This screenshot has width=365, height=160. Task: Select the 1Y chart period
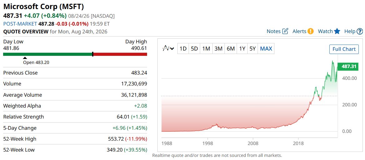(242, 49)
